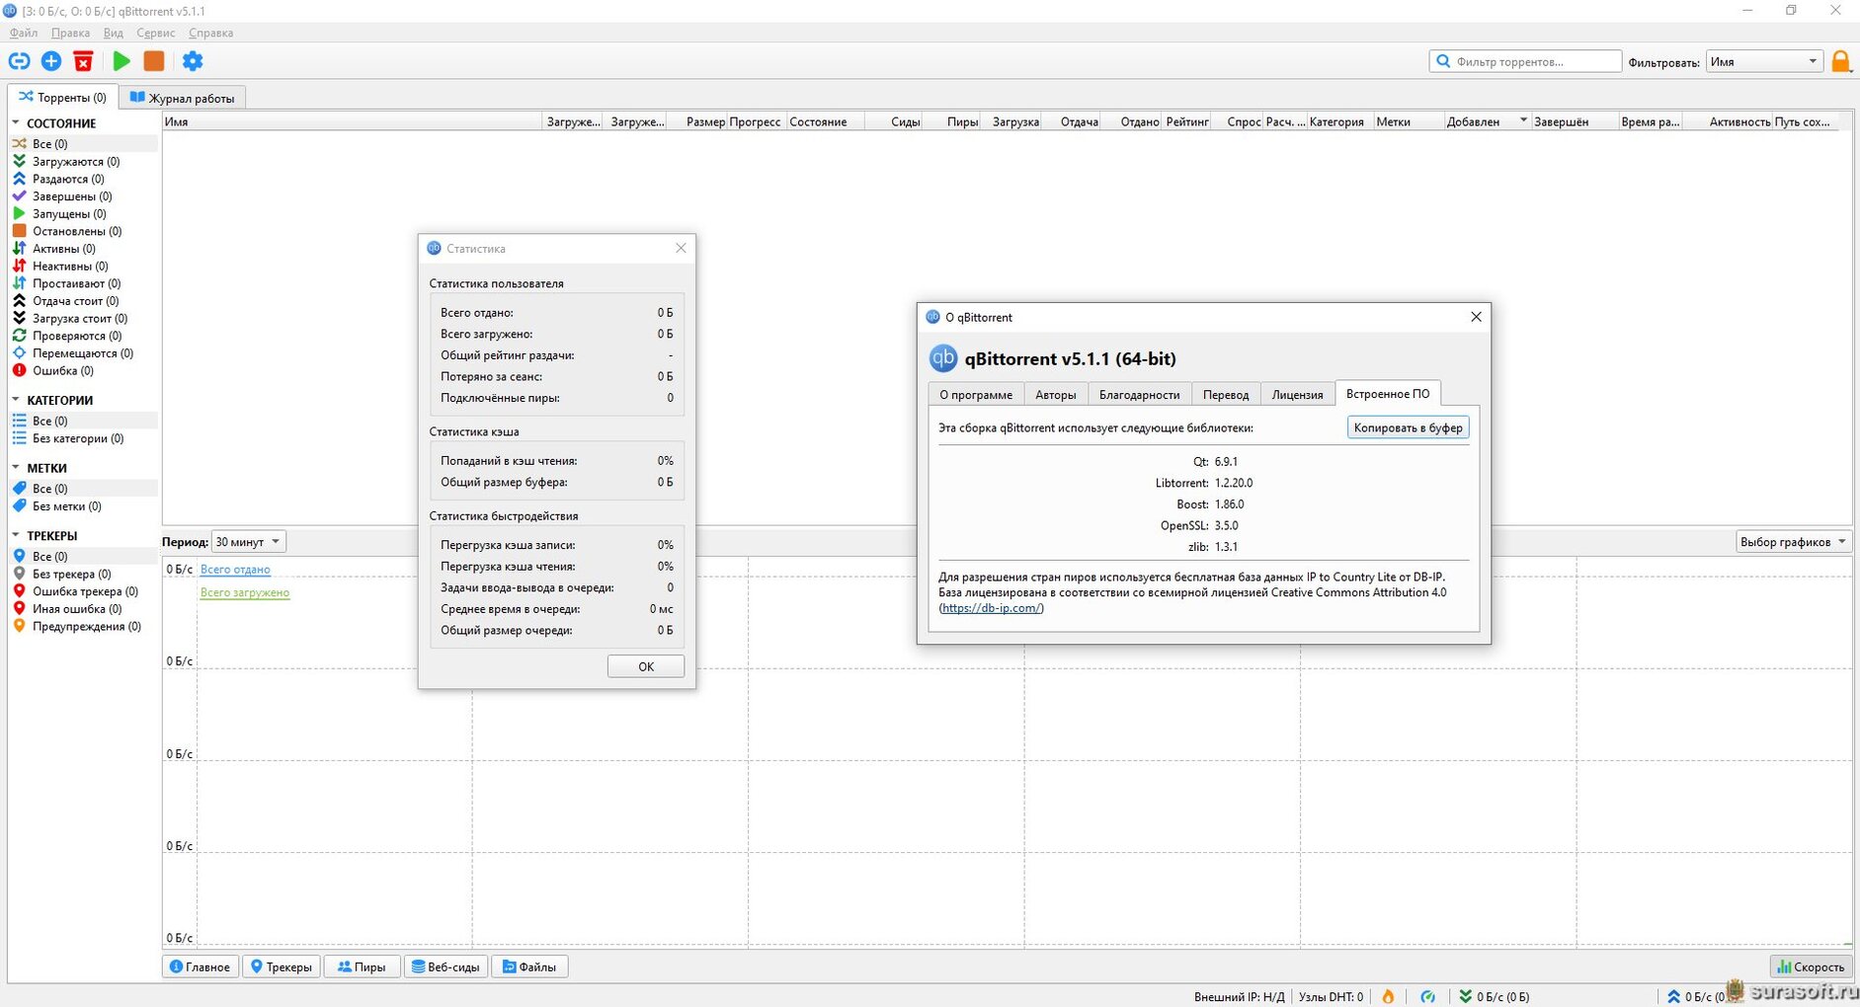Toggle the Всего отдано graph legend
This screenshot has height=1007, width=1860.
tap(235, 570)
